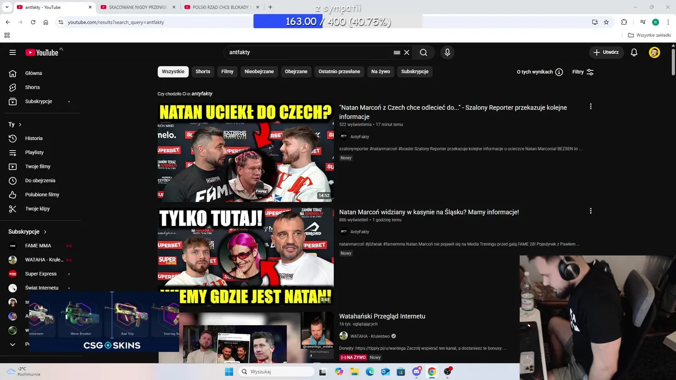This screenshot has width=676, height=380.
Task: Select the Na żywo filter chip
Action: click(381, 71)
